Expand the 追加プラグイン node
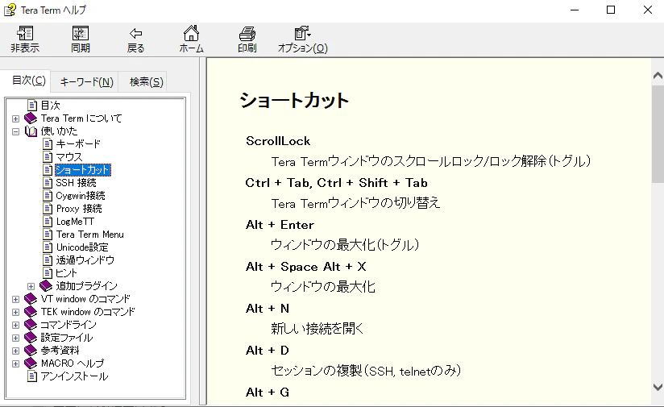The image size is (664, 407). 31,286
